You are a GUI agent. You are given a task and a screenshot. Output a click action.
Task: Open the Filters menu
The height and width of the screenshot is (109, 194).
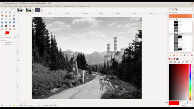click(42, 6)
